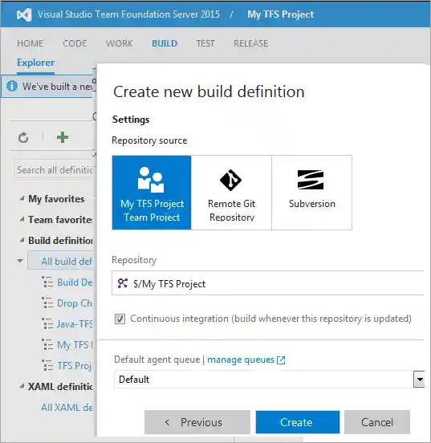Click the We've built a new notification text
The height and width of the screenshot is (443, 431).
point(57,86)
